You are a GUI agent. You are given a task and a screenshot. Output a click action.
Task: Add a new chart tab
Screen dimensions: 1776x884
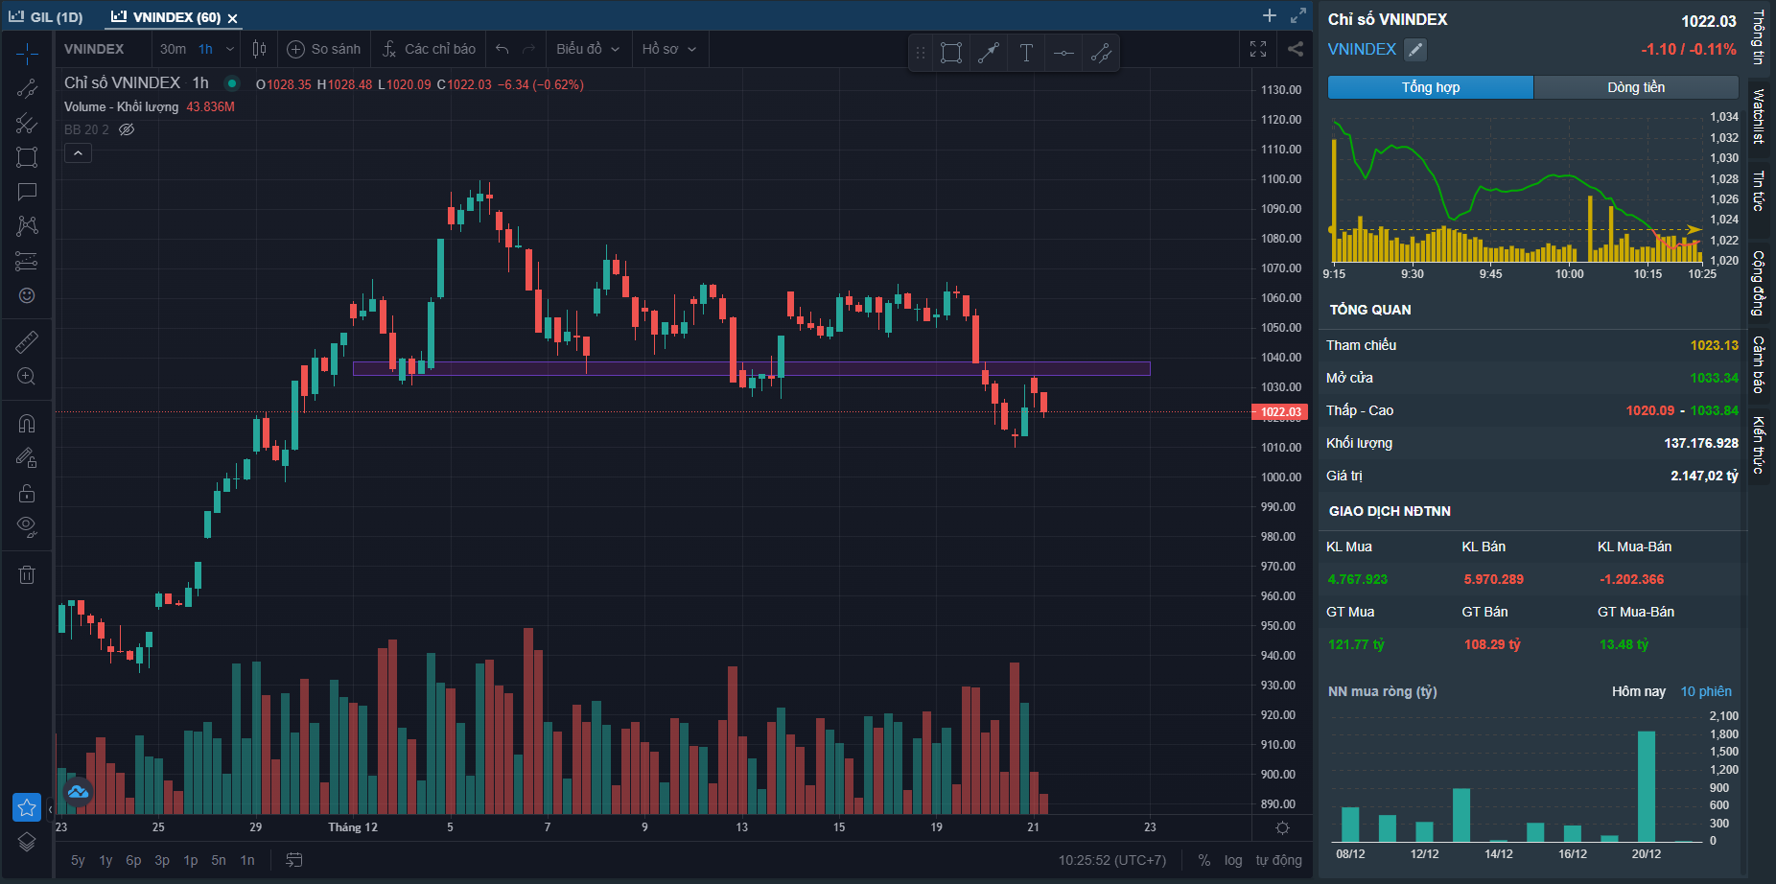pos(1270,15)
